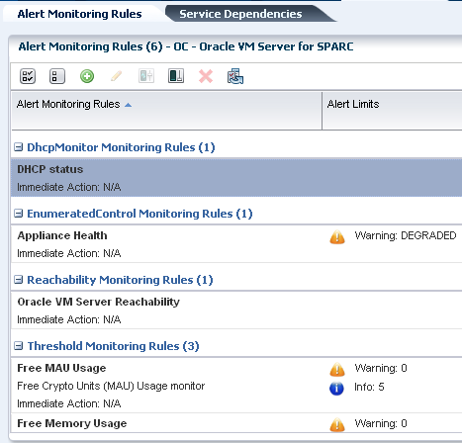This screenshot has width=462, height=443.
Task: Click the Free Memory Usage warning triangle icon
Action: click(337, 424)
